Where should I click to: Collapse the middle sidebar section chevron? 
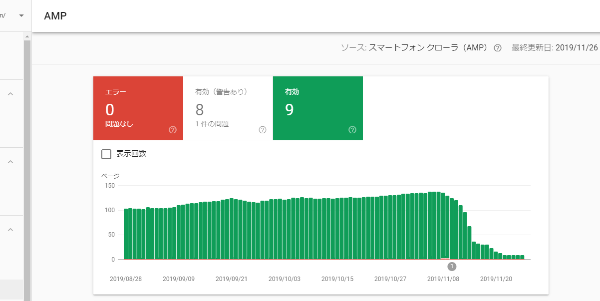click(10, 162)
